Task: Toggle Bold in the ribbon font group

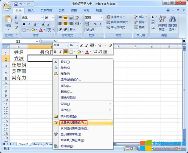Action: click(24, 24)
